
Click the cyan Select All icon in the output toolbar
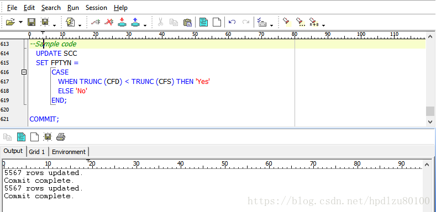[x=21, y=137]
